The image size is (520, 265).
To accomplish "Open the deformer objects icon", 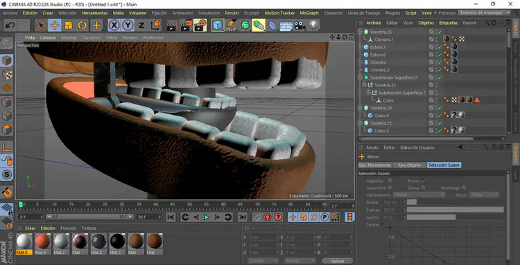I will point(272,25).
